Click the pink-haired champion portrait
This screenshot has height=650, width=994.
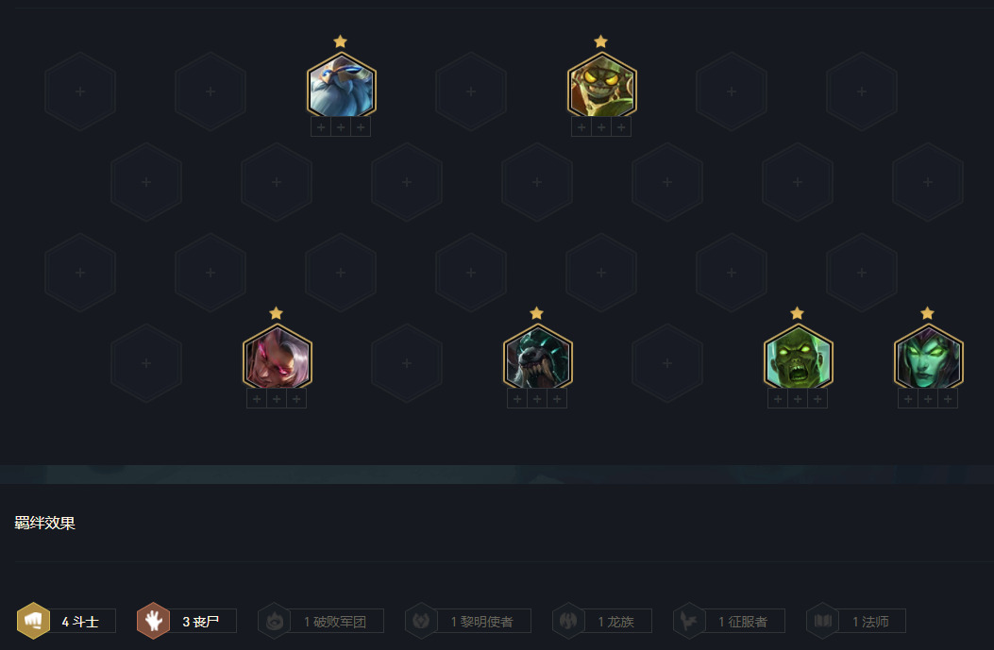277,358
